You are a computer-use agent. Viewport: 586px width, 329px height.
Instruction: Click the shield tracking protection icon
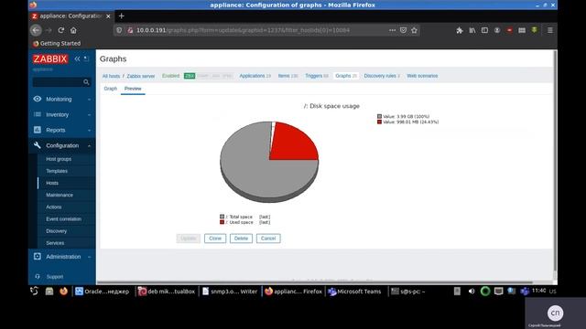(119, 30)
